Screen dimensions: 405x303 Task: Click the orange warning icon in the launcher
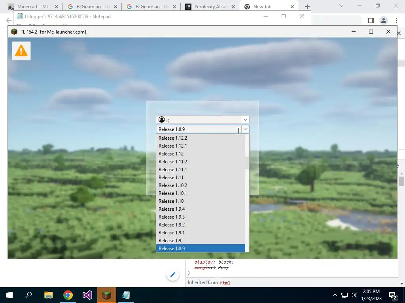[21, 51]
